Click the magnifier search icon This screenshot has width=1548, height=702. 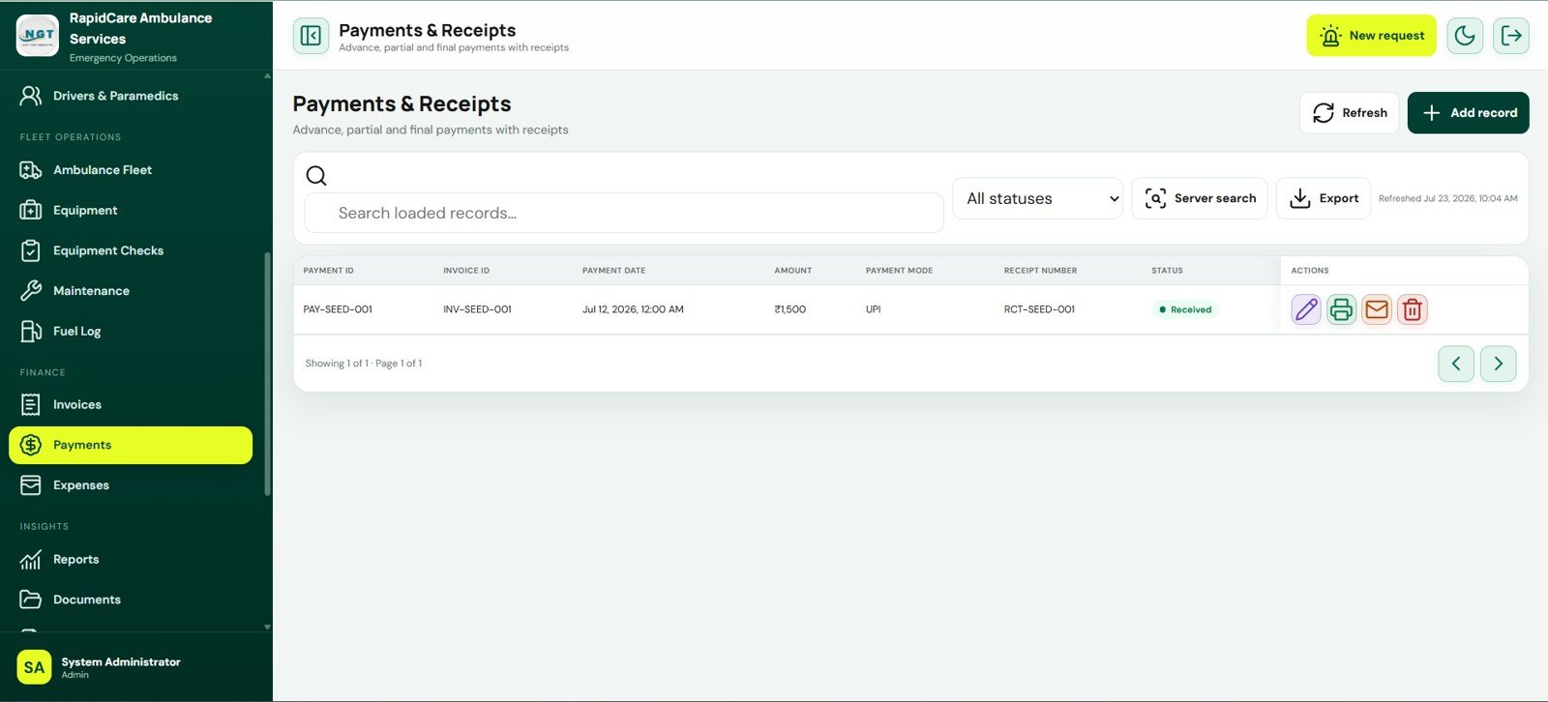coord(316,176)
